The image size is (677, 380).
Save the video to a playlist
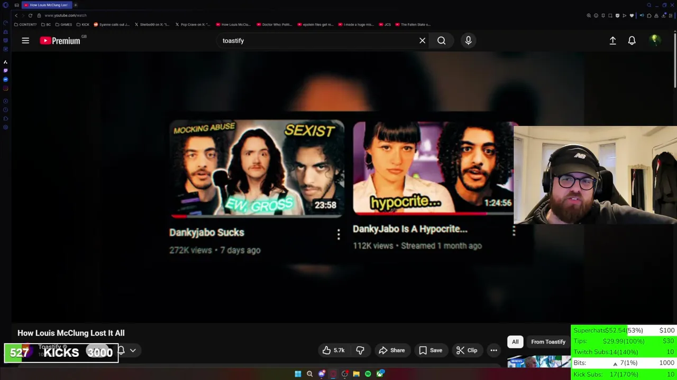click(x=430, y=350)
